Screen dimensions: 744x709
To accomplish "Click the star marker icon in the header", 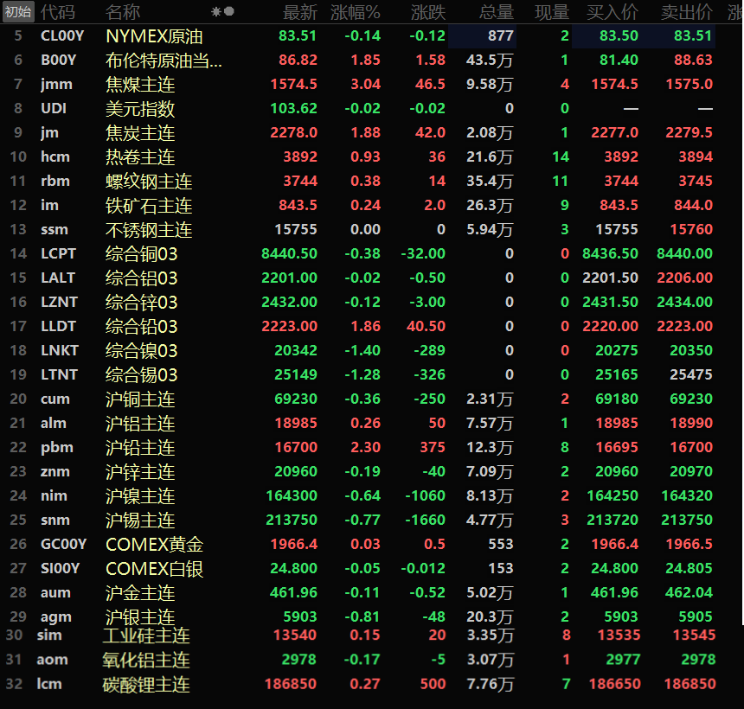I will (215, 12).
